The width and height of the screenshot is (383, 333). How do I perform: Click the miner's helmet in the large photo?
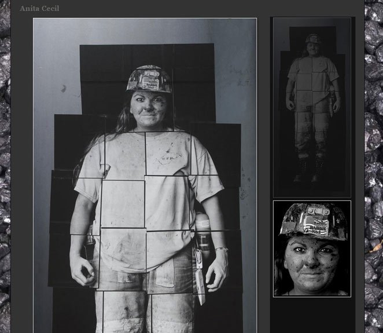[149, 79]
